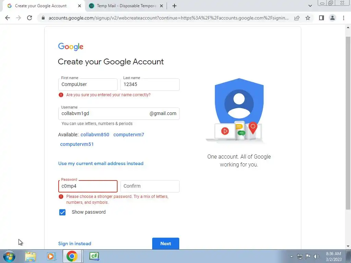Open Windows Explorer from the taskbar
351x263 pixels.
click(x=31, y=256)
